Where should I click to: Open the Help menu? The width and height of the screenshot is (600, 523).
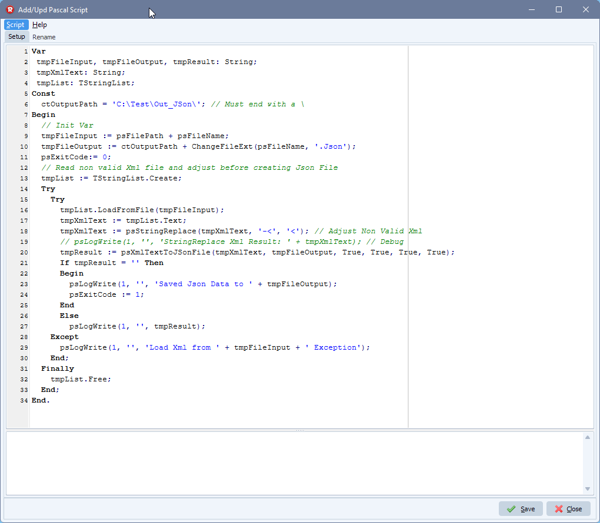pos(39,25)
